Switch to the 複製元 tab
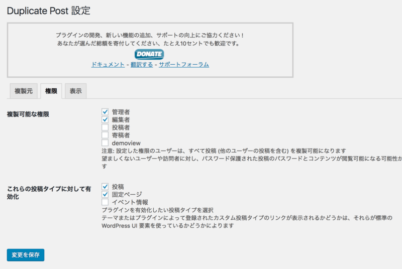Viewport: 402px width, 269px height. pos(24,91)
